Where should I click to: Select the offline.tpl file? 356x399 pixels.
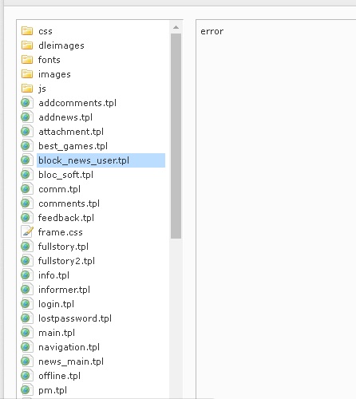59,376
